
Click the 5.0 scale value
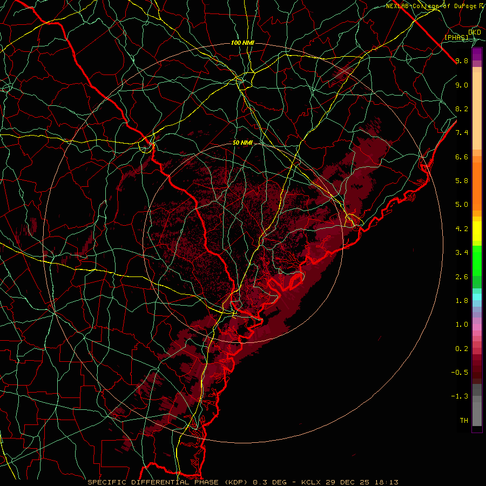pyautogui.click(x=462, y=205)
